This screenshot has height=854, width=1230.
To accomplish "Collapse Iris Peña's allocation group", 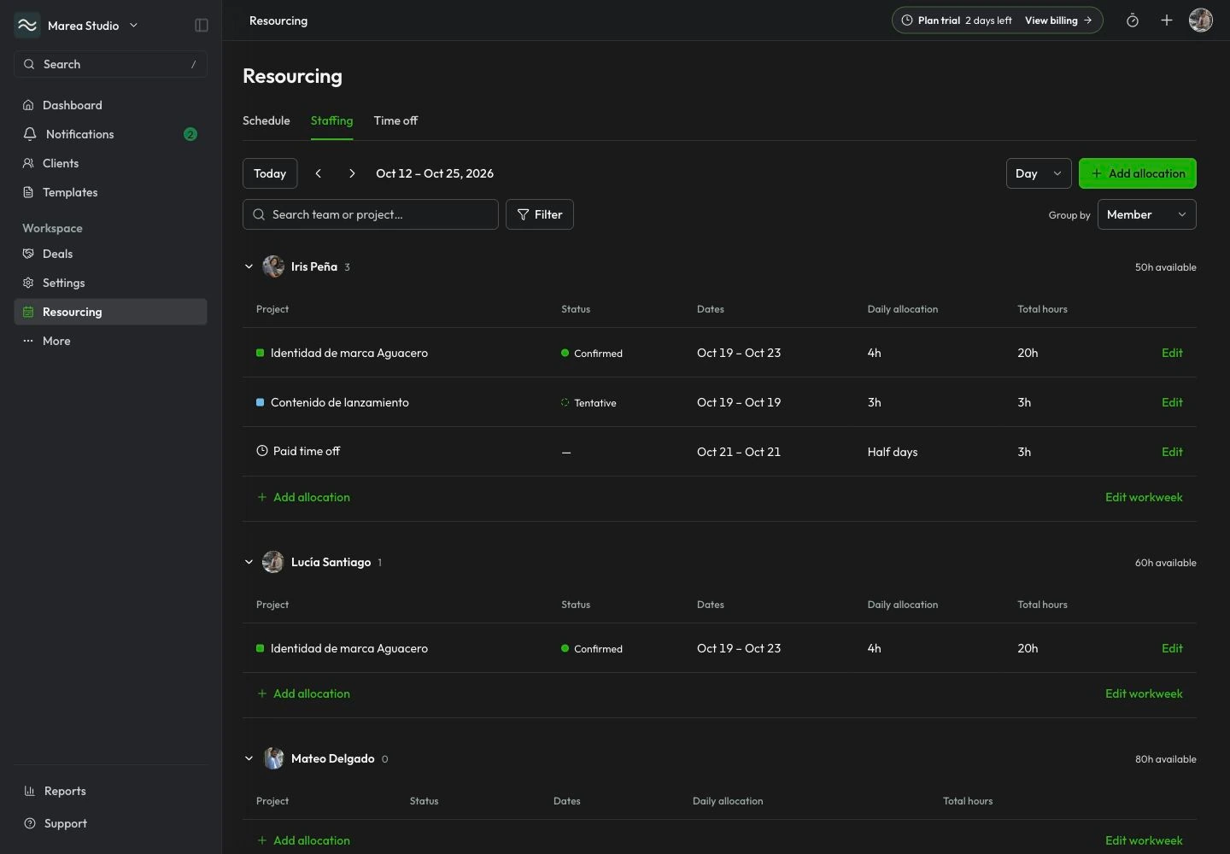I will click(x=249, y=266).
